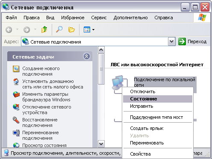Open Установить домашнюю сеть link
Screen dimensions: 212x159
pyautogui.click(x=53, y=84)
